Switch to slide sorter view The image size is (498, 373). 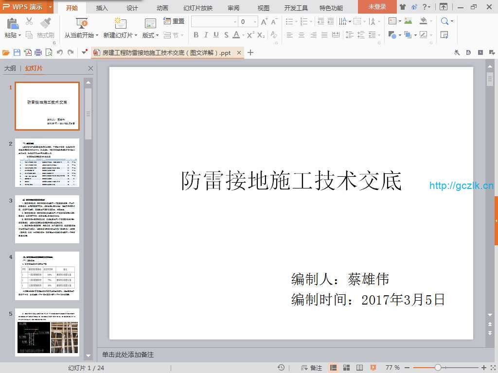click(347, 368)
